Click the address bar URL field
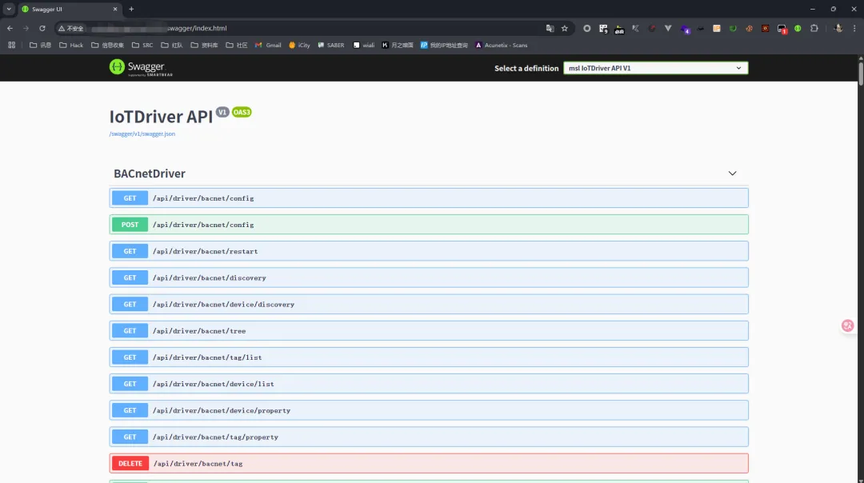864x483 pixels. [x=309, y=29]
